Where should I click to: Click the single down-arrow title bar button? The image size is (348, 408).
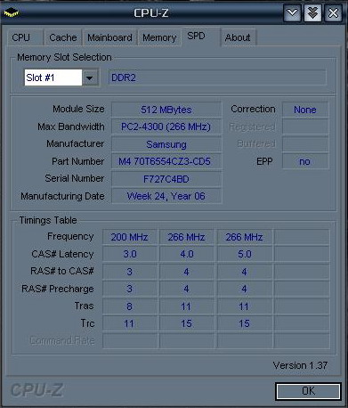pos(292,13)
